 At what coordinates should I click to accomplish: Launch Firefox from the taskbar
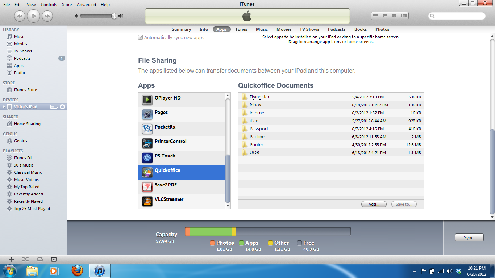pyautogui.click(x=77, y=271)
